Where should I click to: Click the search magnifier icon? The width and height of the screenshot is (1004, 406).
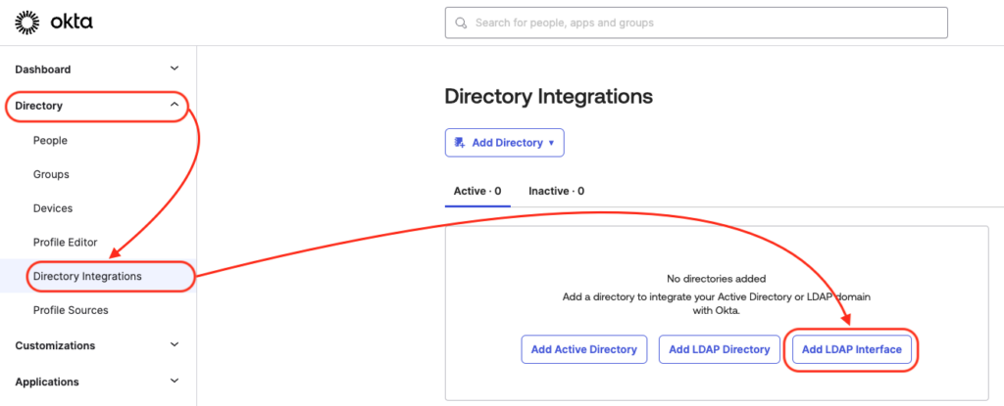pyautogui.click(x=461, y=23)
